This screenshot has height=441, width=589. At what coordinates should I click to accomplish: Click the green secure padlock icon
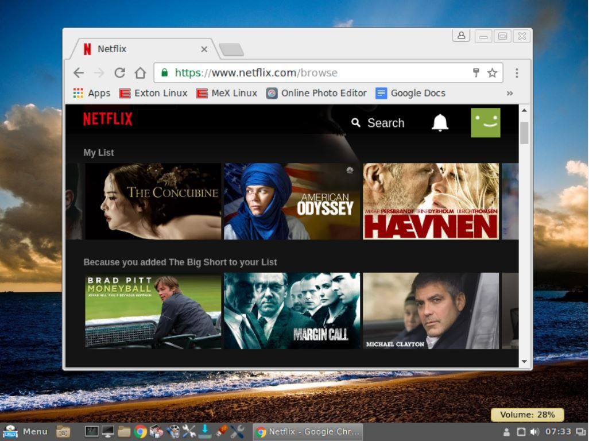165,72
